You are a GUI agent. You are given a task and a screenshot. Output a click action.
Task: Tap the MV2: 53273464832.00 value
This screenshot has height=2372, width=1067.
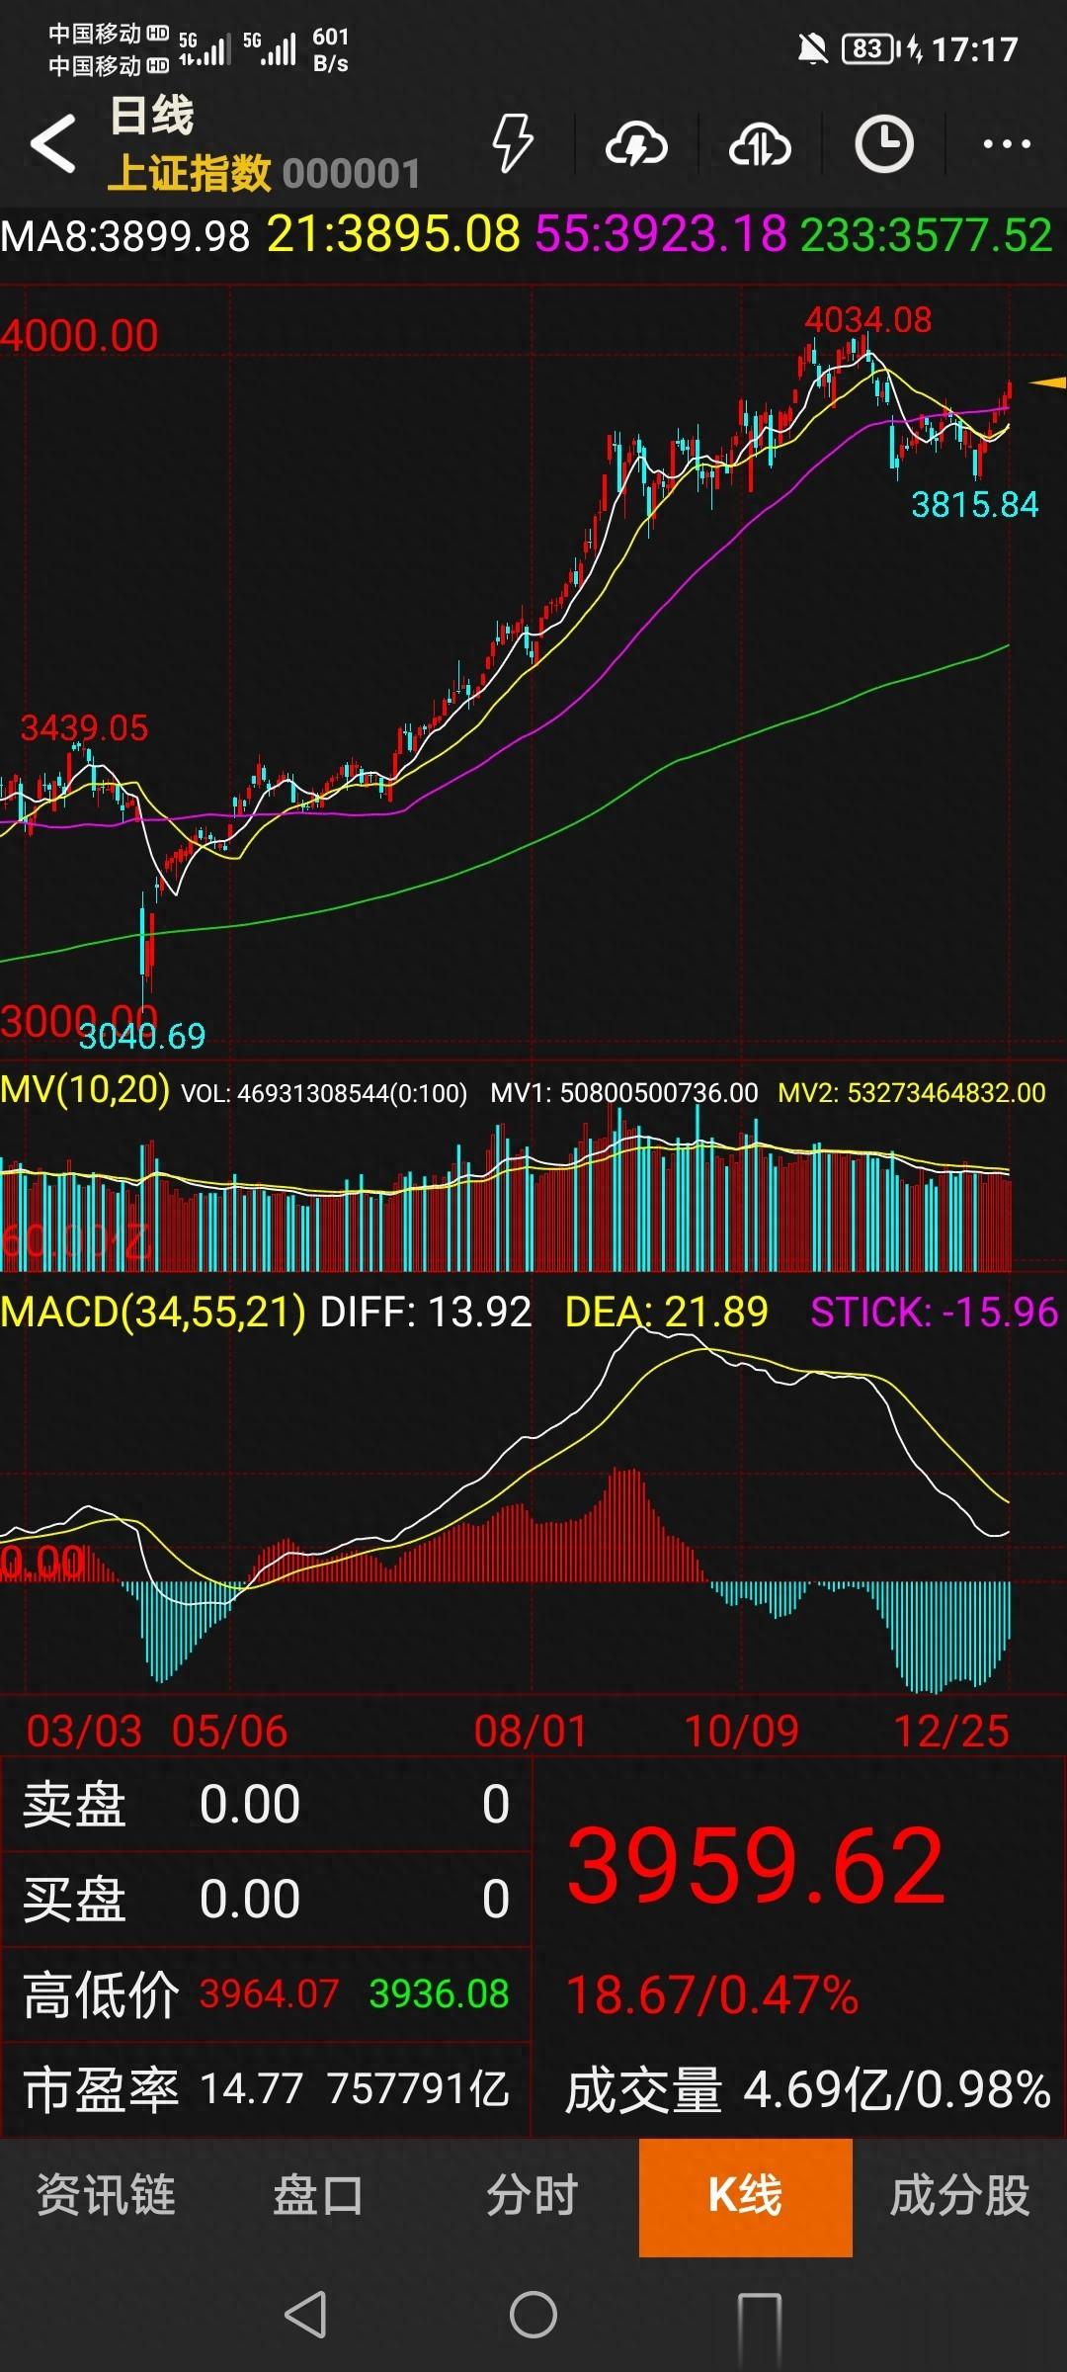click(x=912, y=1093)
